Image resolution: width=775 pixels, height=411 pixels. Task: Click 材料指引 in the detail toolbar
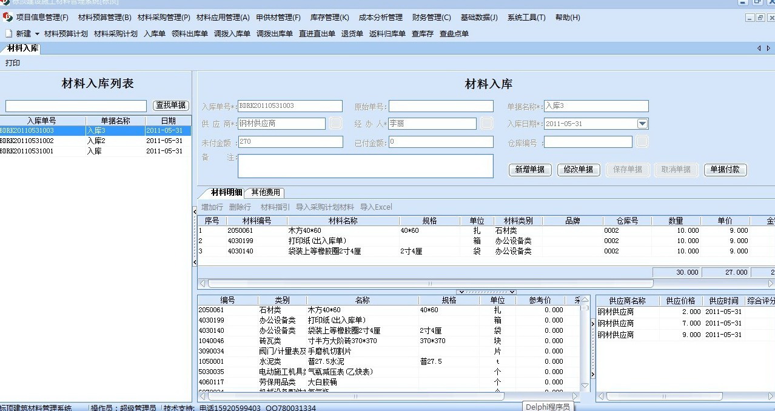pos(275,207)
